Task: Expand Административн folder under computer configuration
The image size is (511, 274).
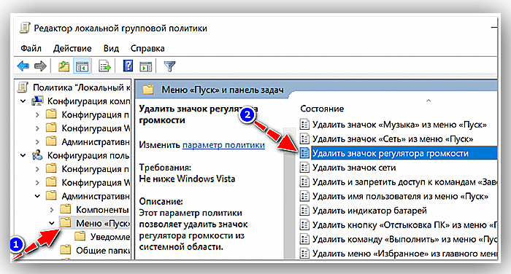Action: click(x=37, y=142)
